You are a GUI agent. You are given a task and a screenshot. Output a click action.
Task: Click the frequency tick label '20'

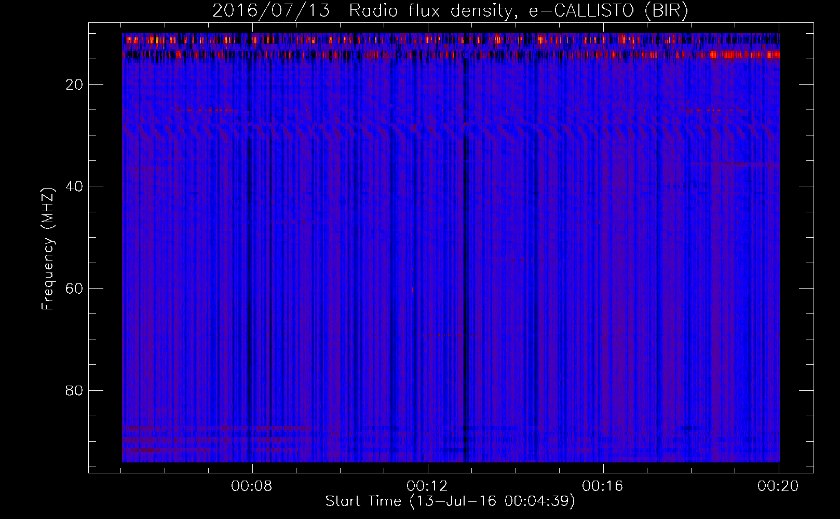click(75, 85)
